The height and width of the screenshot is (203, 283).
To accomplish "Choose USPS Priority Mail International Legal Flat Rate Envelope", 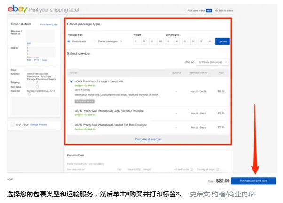I will click(71, 111).
